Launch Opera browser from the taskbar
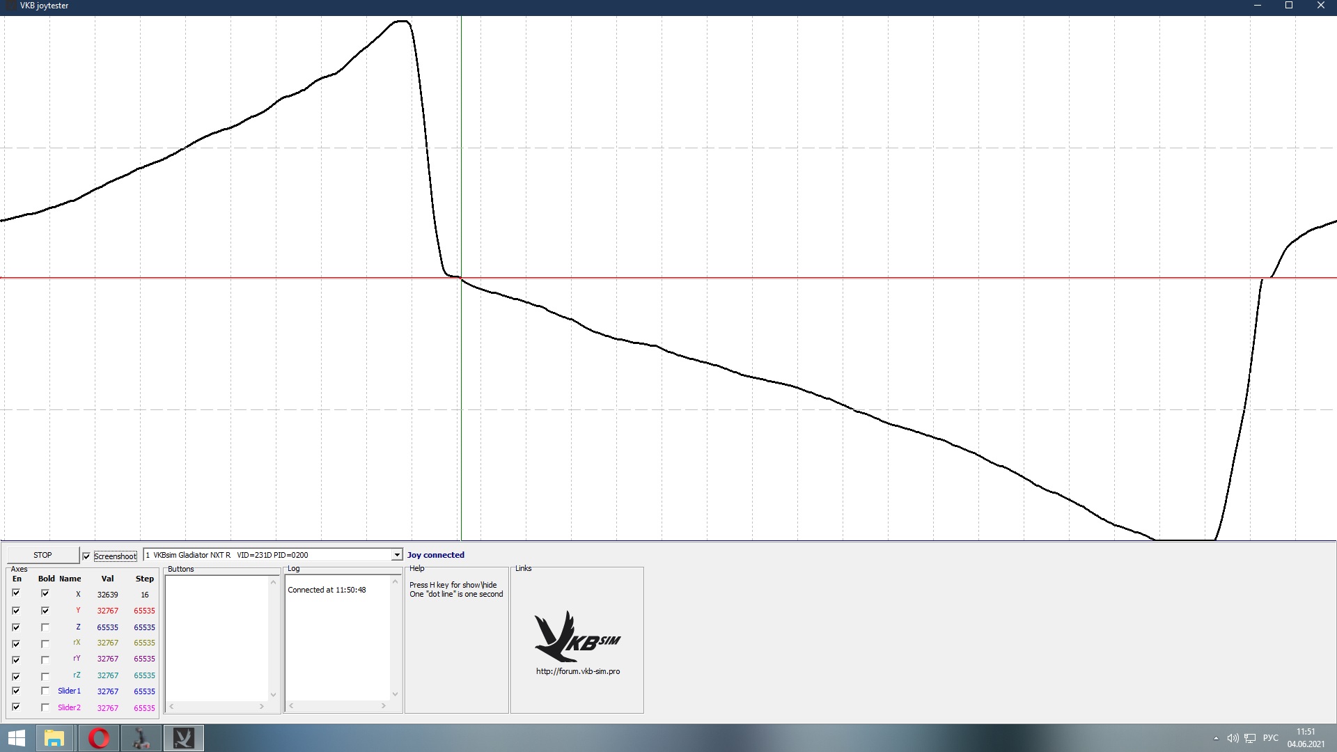This screenshot has height=752, width=1337. coord(99,738)
